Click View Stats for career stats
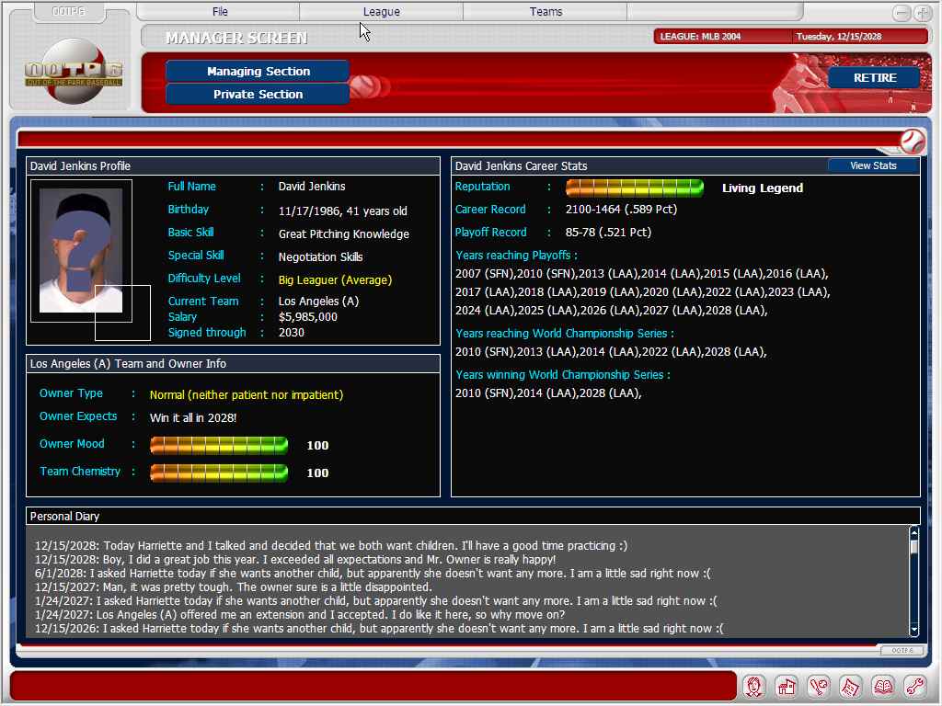Image resolution: width=942 pixels, height=706 pixels. coord(873,165)
